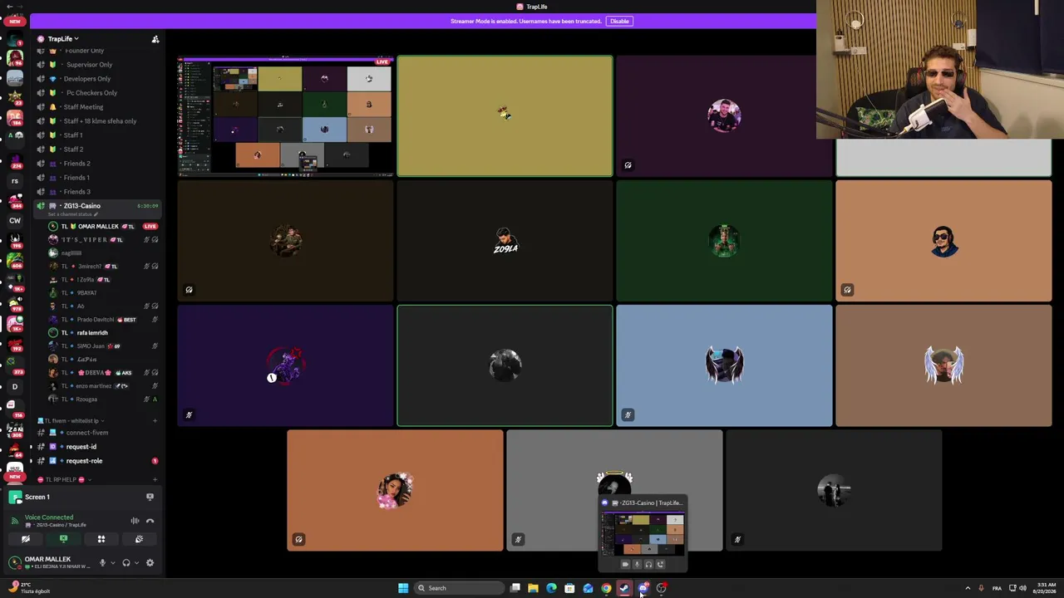
Task: Open the server labeled CW in the sidebar
Action: (15, 221)
